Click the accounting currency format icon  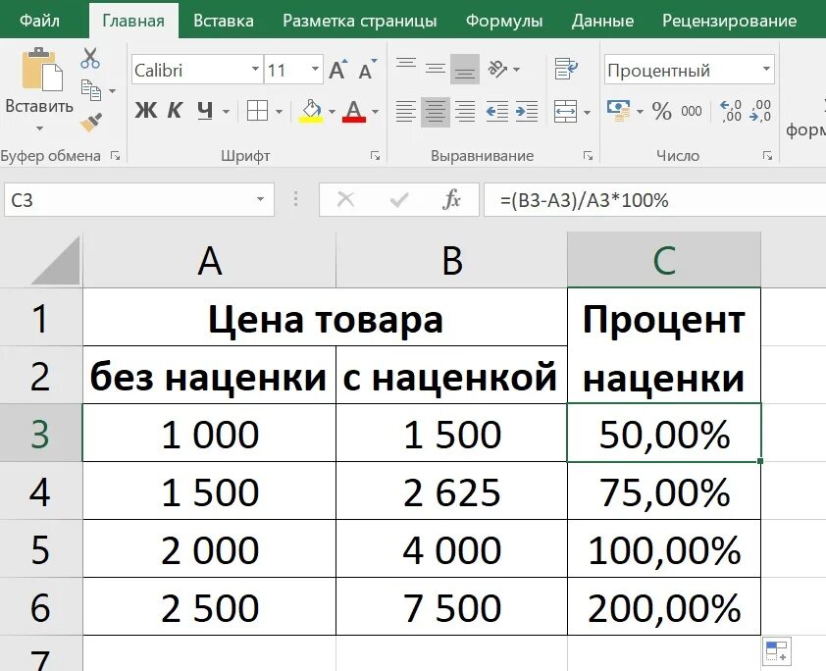pos(618,111)
